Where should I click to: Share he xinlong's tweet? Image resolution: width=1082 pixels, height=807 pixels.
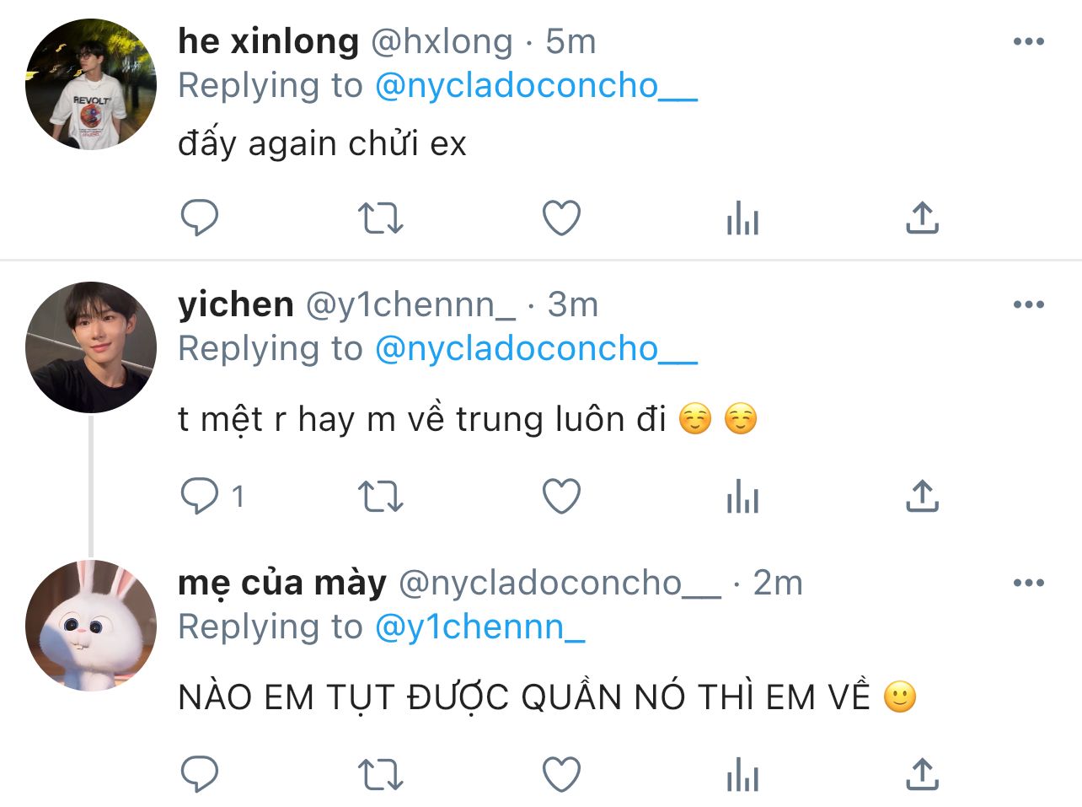coord(922,218)
